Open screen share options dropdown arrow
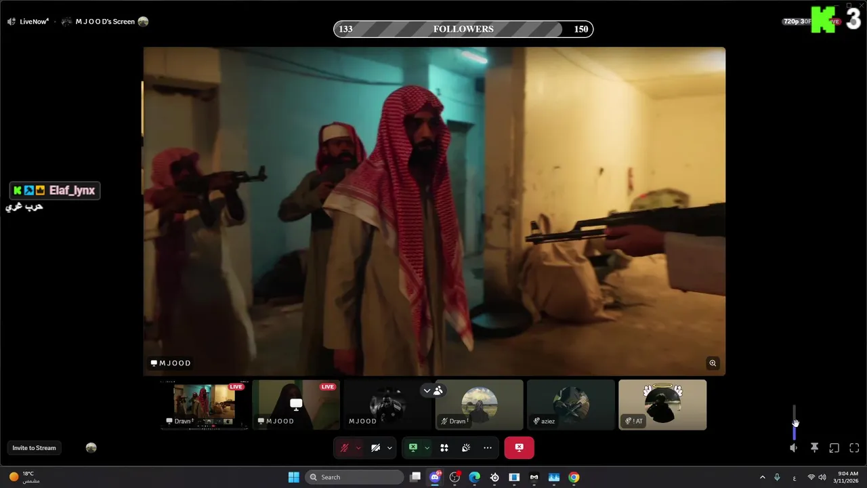 (427, 448)
